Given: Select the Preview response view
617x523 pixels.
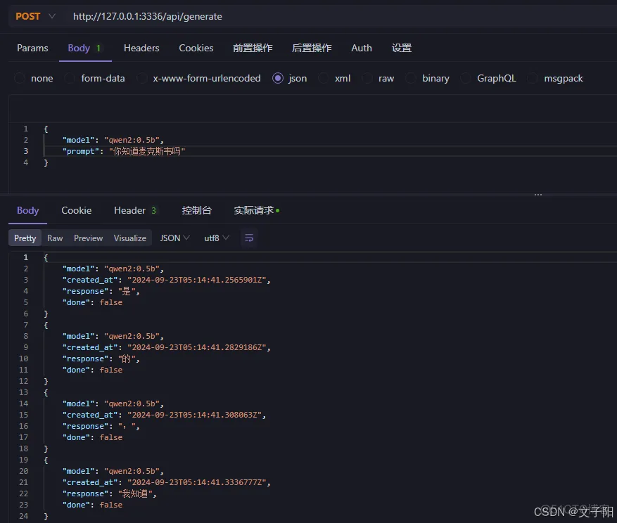Looking at the screenshot, I should (88, 238).
